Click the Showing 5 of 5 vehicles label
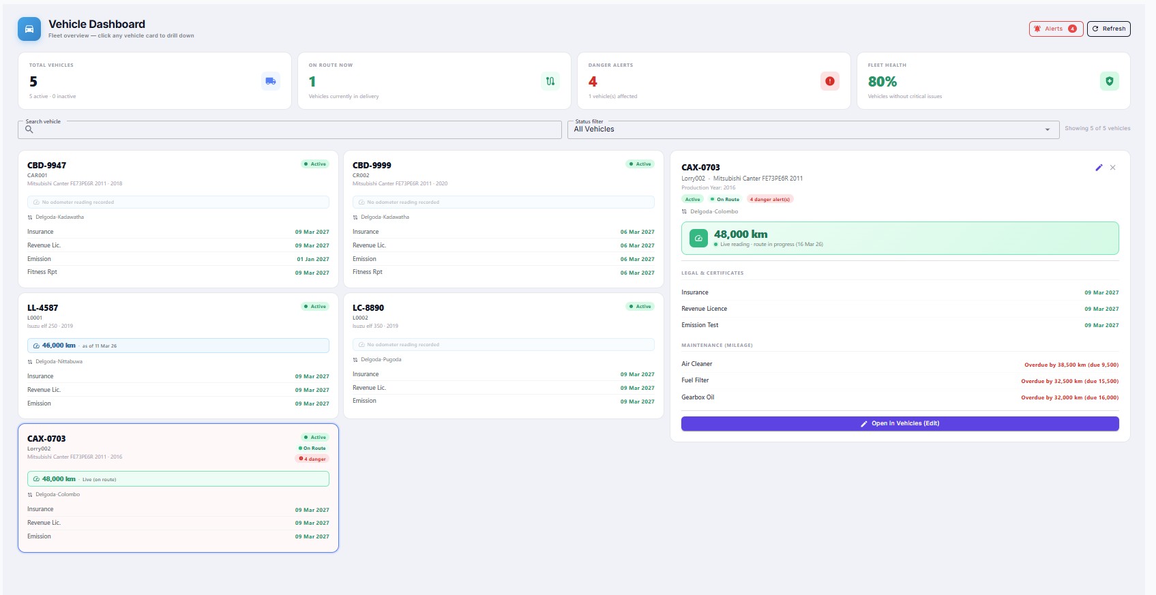 coord(1097,128)
